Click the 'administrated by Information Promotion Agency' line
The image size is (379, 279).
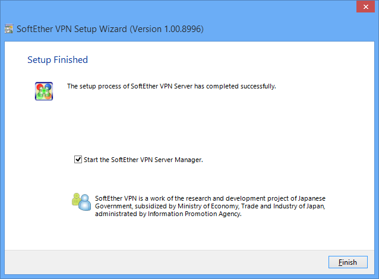pyautogui.click(x=168, y=214)
